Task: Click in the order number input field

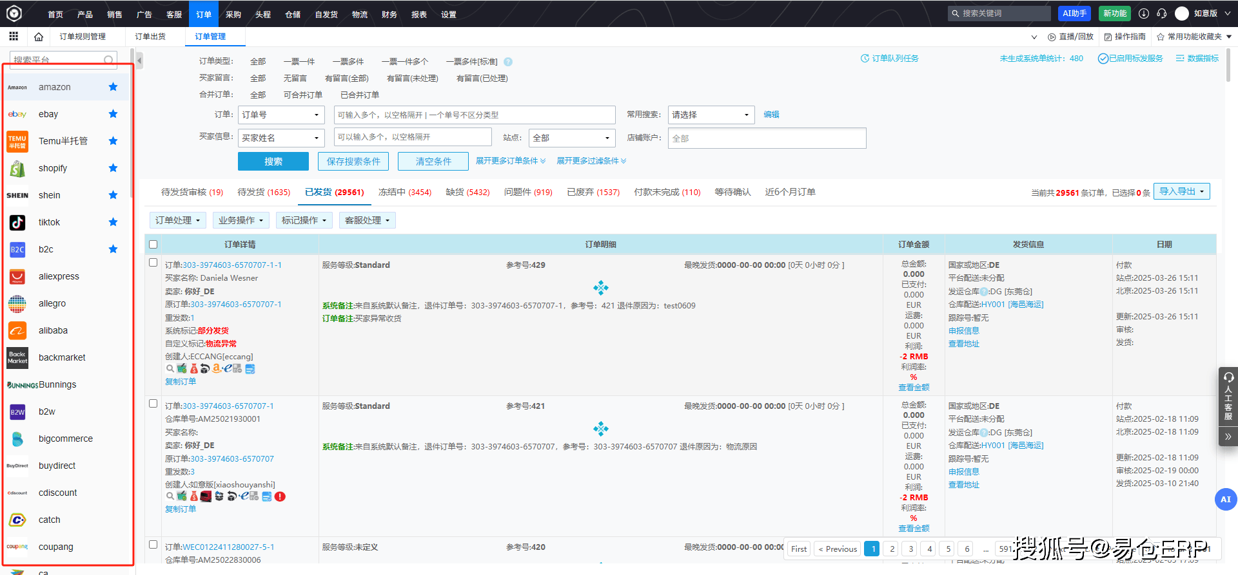Action: coord(475,115)
